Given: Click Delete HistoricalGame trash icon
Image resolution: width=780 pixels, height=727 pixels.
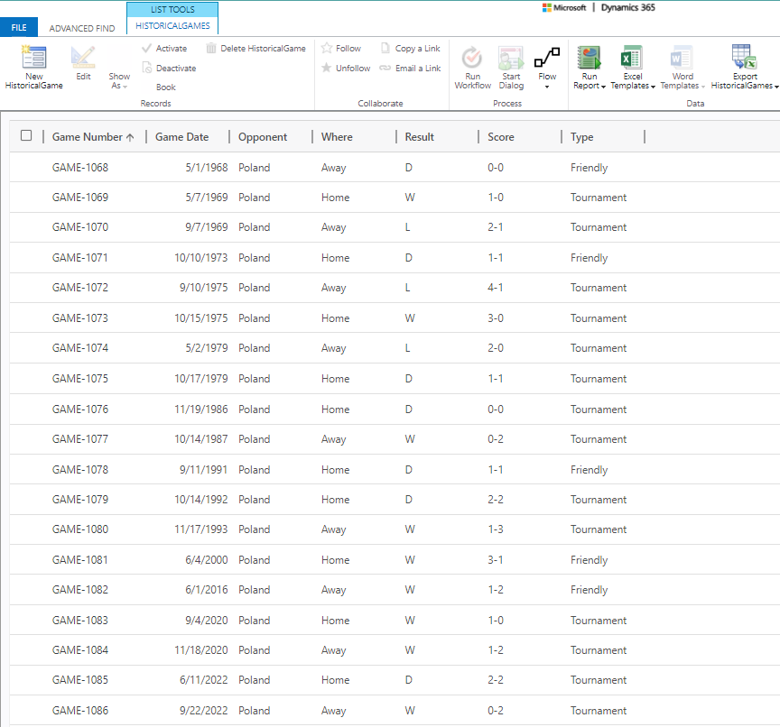Looking at the screenshot, I should (211, 48).
